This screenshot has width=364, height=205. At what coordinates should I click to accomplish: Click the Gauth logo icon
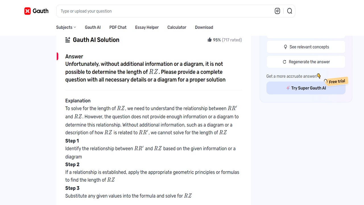tap(27, 11)
